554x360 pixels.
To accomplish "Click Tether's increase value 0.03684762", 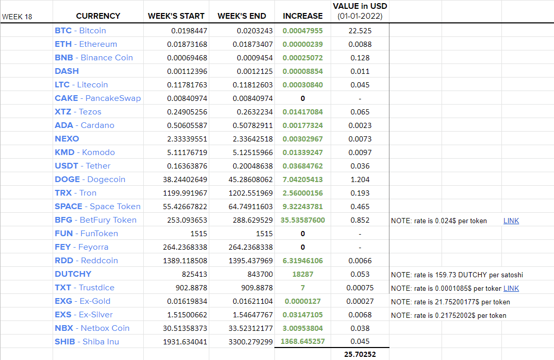I will (303, 166).
